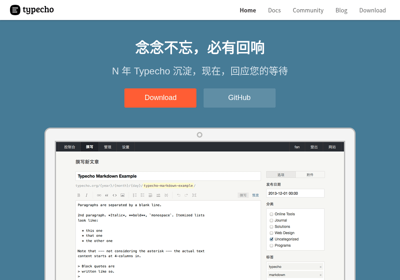Click the publish date field

pos(295,193)
